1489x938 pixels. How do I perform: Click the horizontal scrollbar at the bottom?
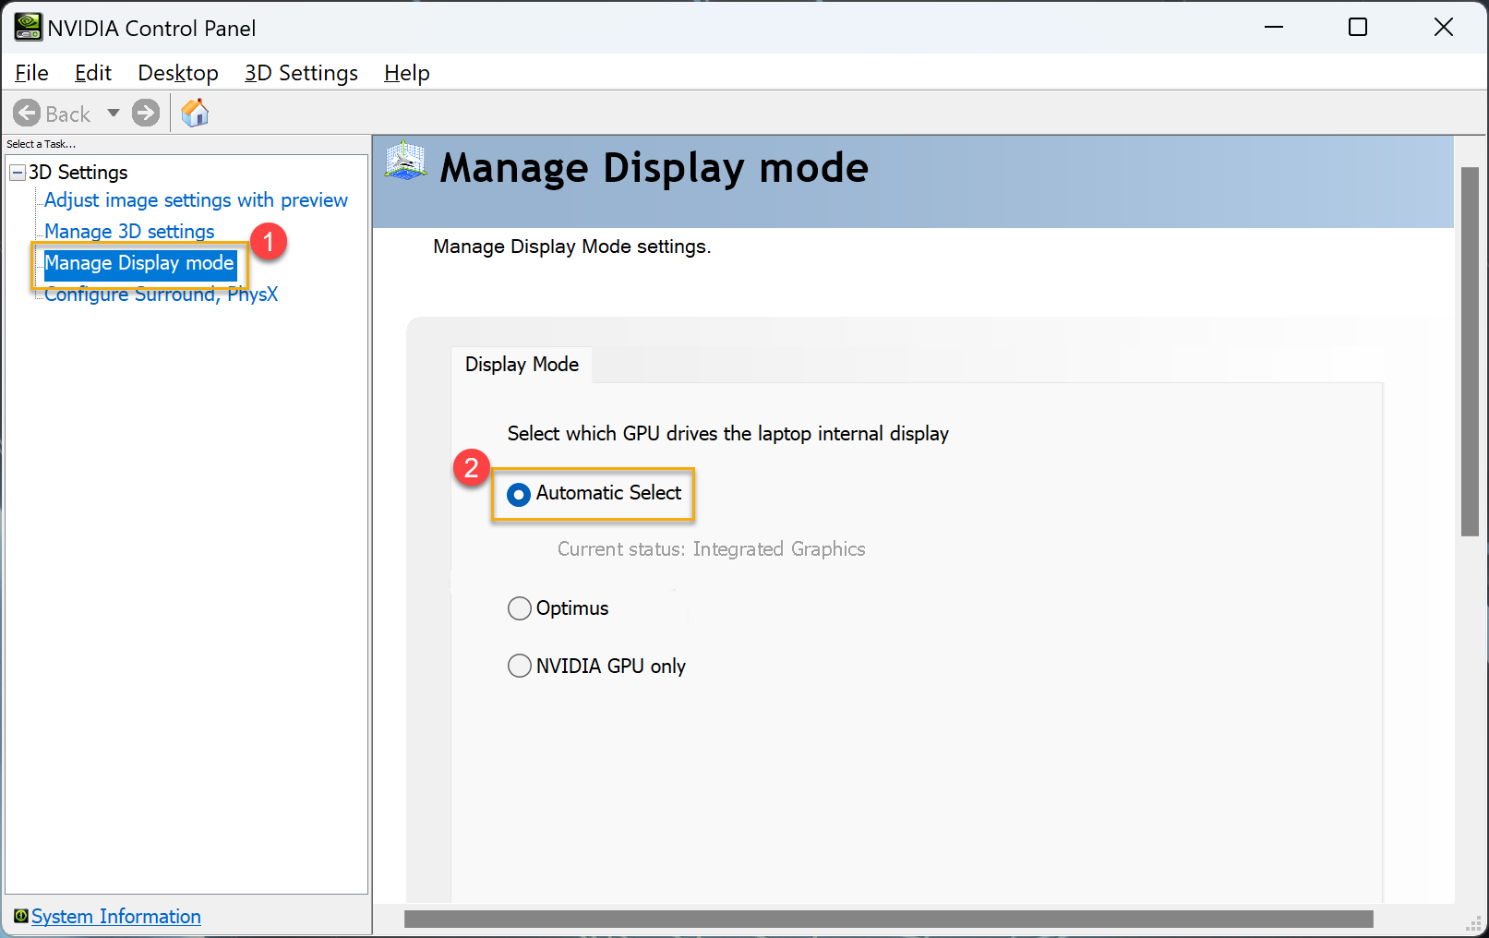pos(888,919)
